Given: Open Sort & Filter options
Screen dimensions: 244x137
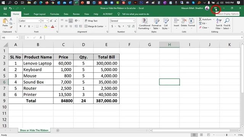Looking at the screenshot, I should tap(219, 24).
